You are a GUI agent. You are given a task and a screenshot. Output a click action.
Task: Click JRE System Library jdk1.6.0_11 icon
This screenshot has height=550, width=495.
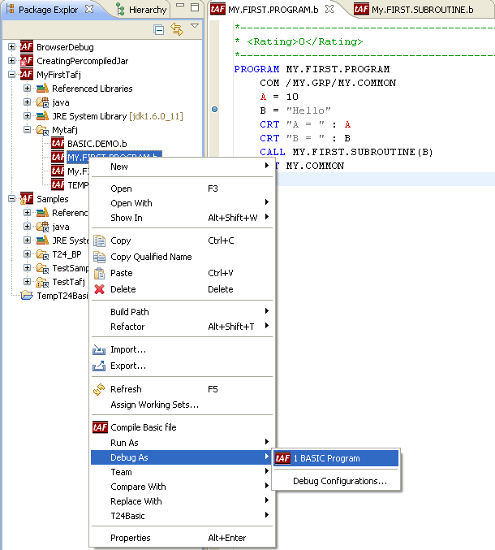[x=43, y=116]
